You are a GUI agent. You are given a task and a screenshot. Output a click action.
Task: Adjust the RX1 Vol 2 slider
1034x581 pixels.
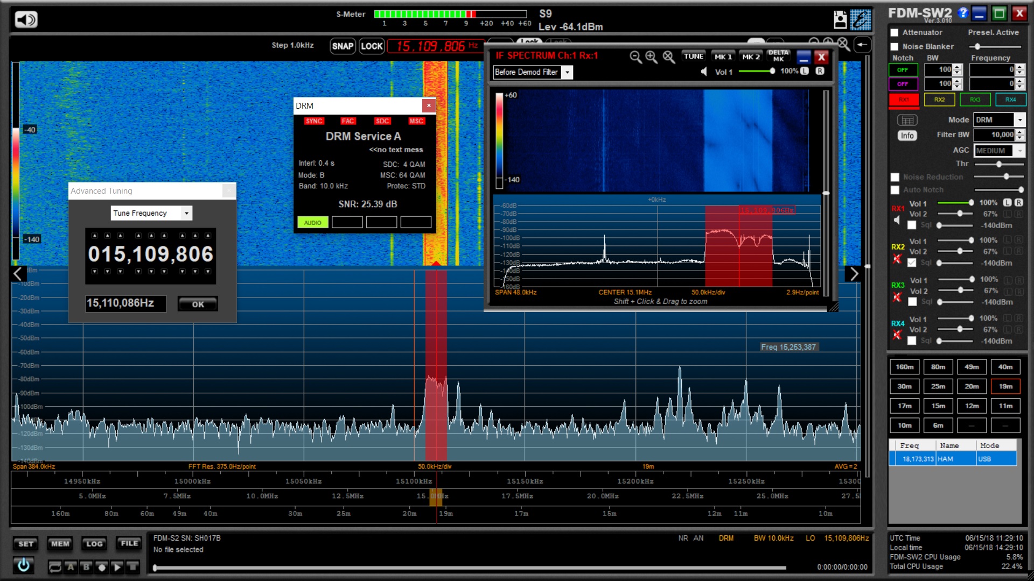[960, 214]
